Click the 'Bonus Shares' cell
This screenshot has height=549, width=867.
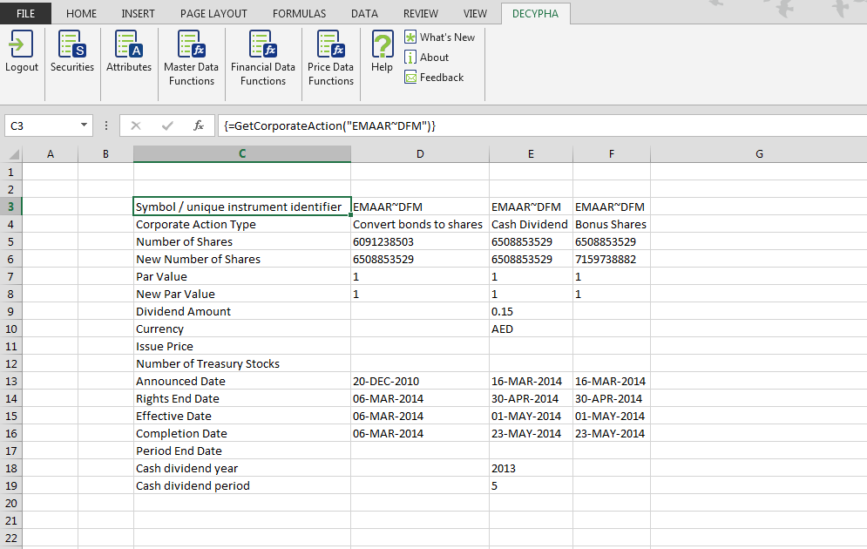pos(612,225)
